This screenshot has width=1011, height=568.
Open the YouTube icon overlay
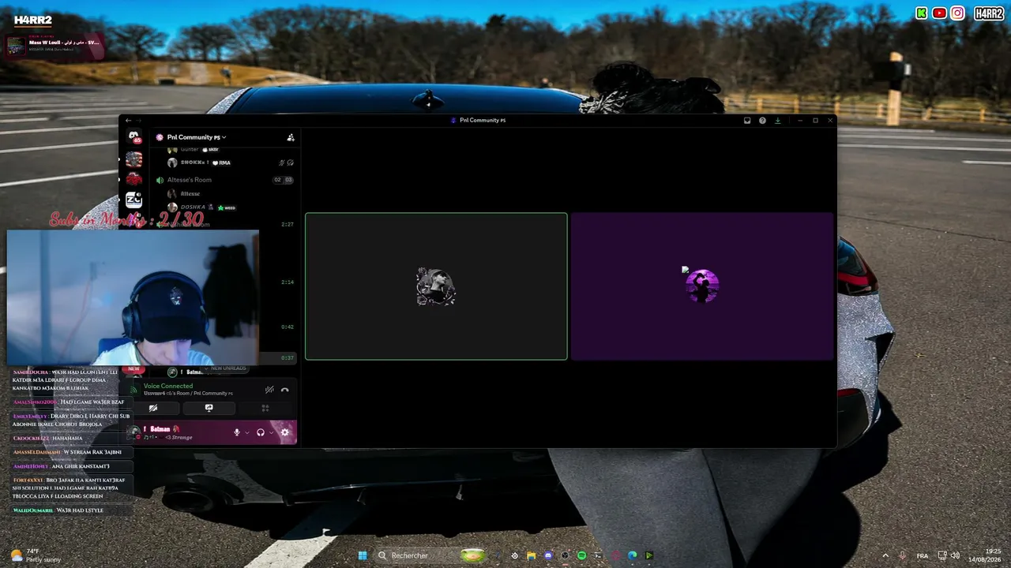pyautogui.click(x=939, y=13)
